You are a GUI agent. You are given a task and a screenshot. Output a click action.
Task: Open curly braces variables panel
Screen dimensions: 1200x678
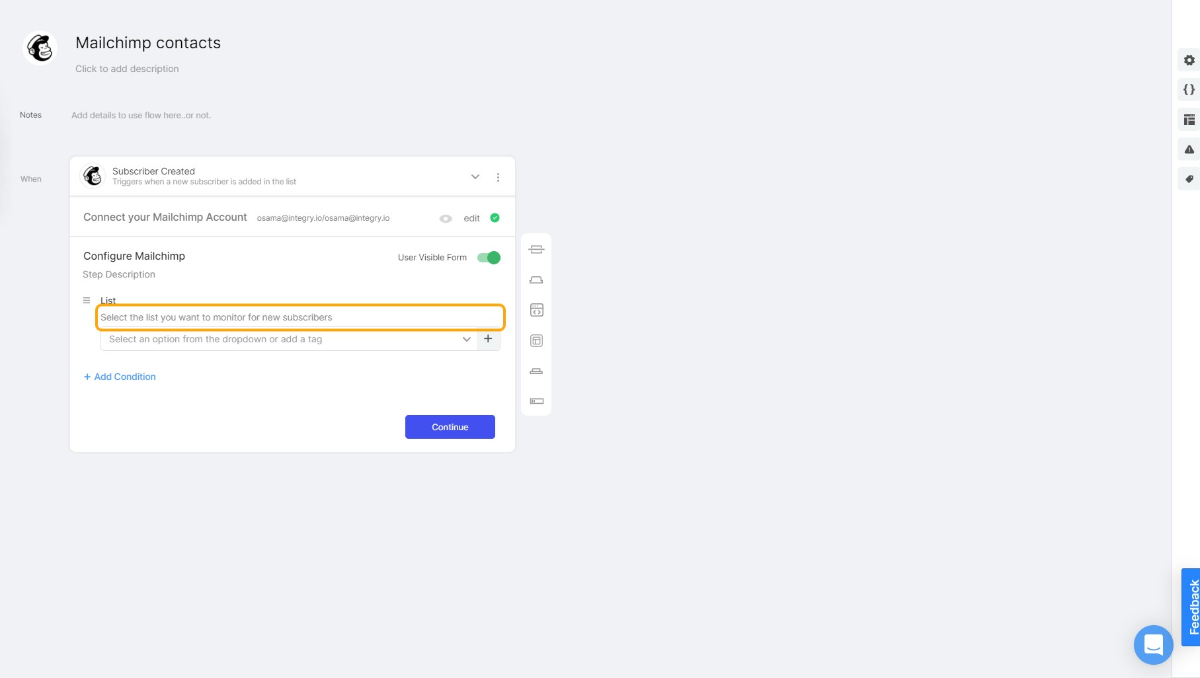pos(1189,90)
